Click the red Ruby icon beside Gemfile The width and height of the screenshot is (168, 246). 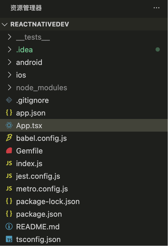(9, 151)
